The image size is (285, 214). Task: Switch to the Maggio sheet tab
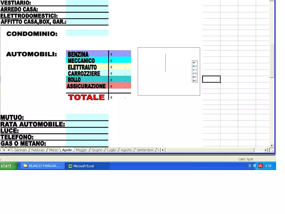[x=81, y=150]
